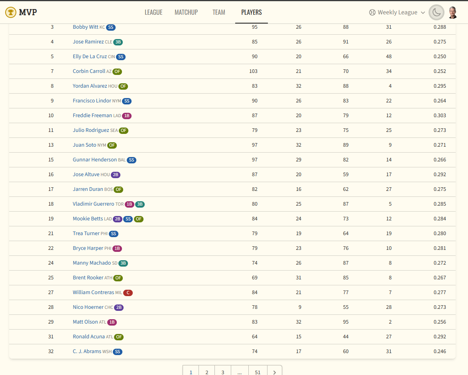Switch to the LEAGUE tab
Viewport: 468px width, 375px height.
click(x=153, y=12)
